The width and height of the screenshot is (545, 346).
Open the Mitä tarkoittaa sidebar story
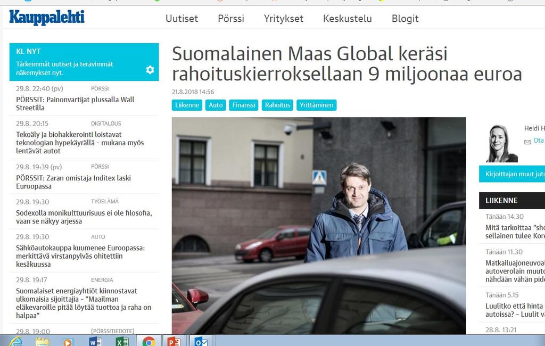(515, 232)
